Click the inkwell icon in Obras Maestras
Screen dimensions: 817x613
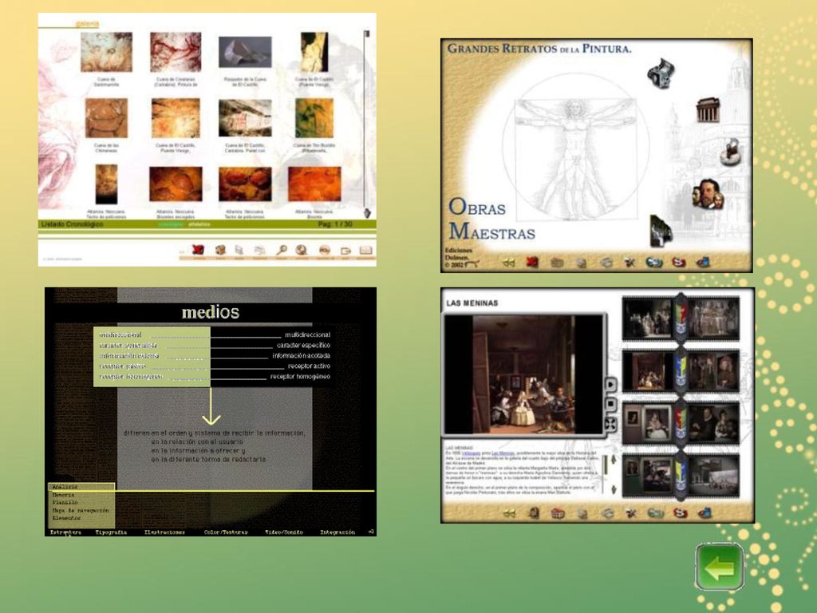click(x=729, y=152)
